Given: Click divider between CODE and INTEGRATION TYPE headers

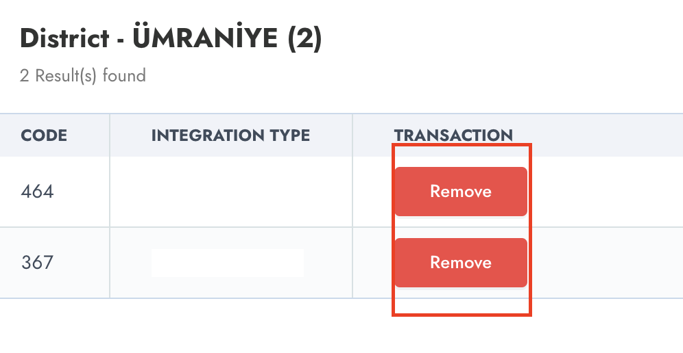Looking at the screenshot, I should click(x=110, y=135).
